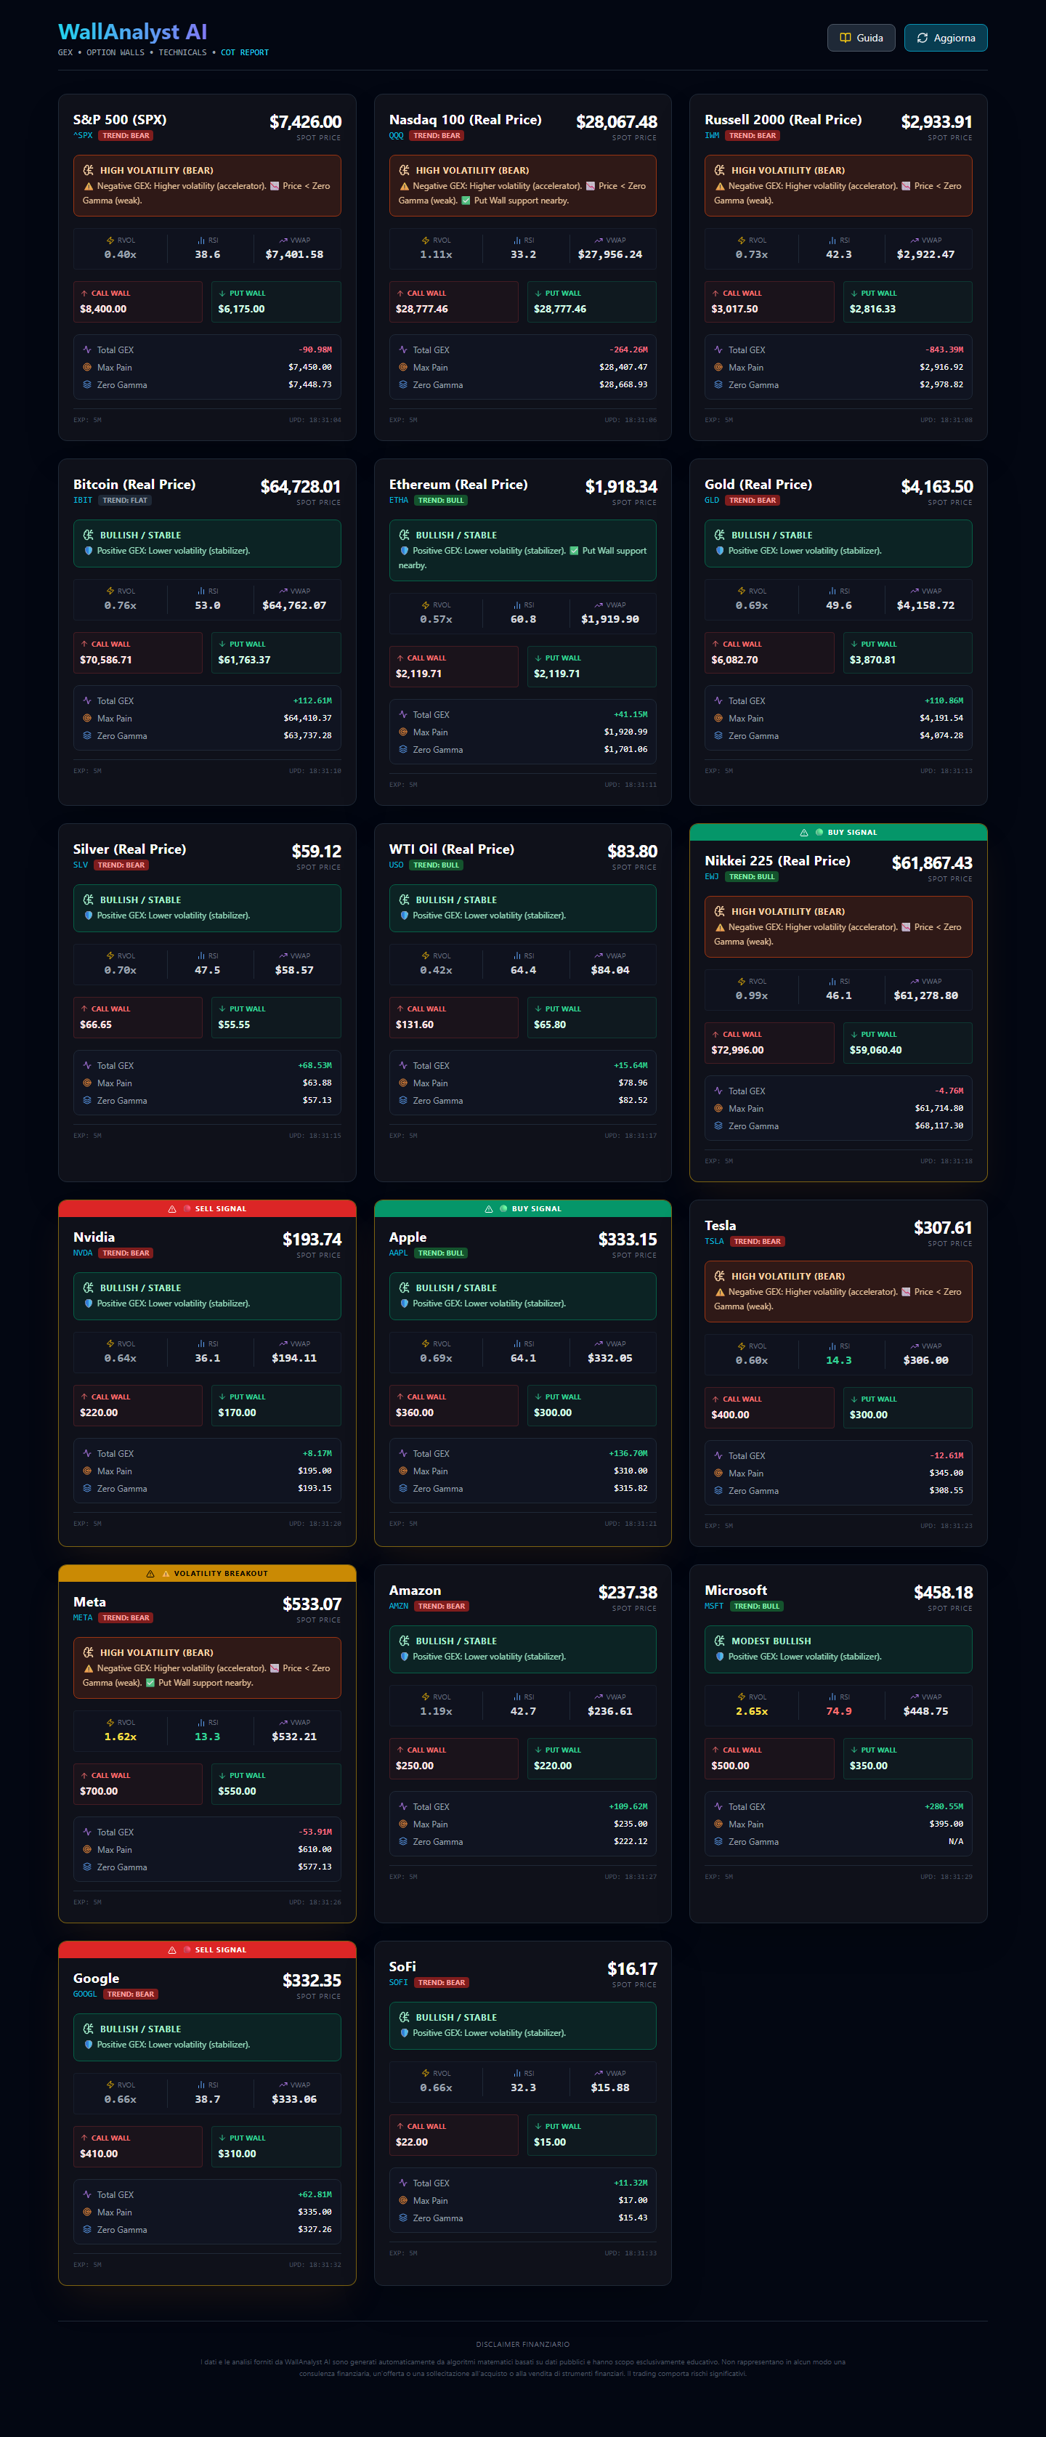Click the RVOL lightning icon in Silver card

[110, 955]
